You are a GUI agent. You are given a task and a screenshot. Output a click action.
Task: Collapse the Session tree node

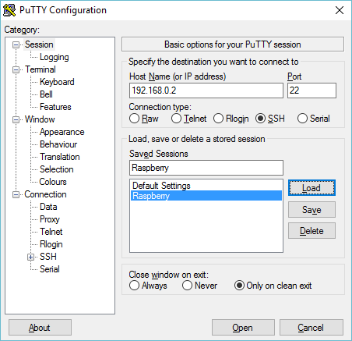click(16, 45)
